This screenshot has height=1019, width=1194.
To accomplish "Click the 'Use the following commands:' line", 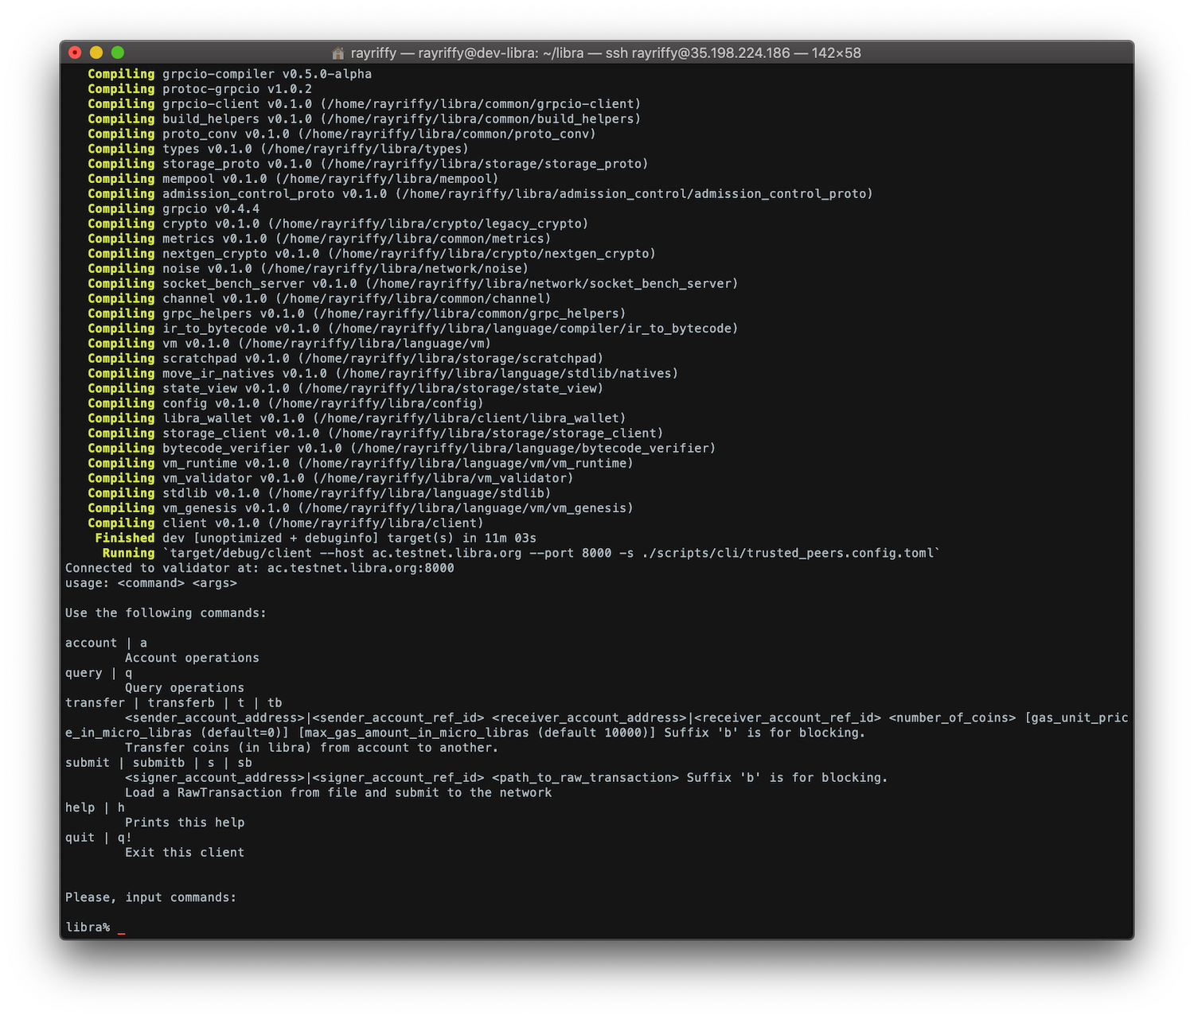I will (166, 613).
